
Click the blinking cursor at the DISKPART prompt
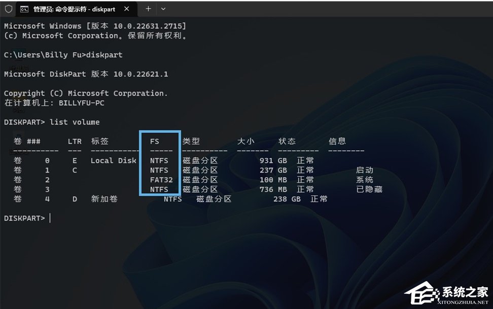coord(49,218)
